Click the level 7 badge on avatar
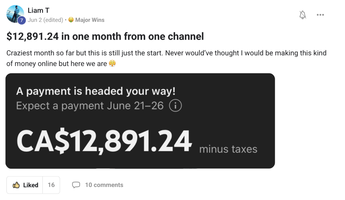 pyautogui.click(x=21, y=20)
